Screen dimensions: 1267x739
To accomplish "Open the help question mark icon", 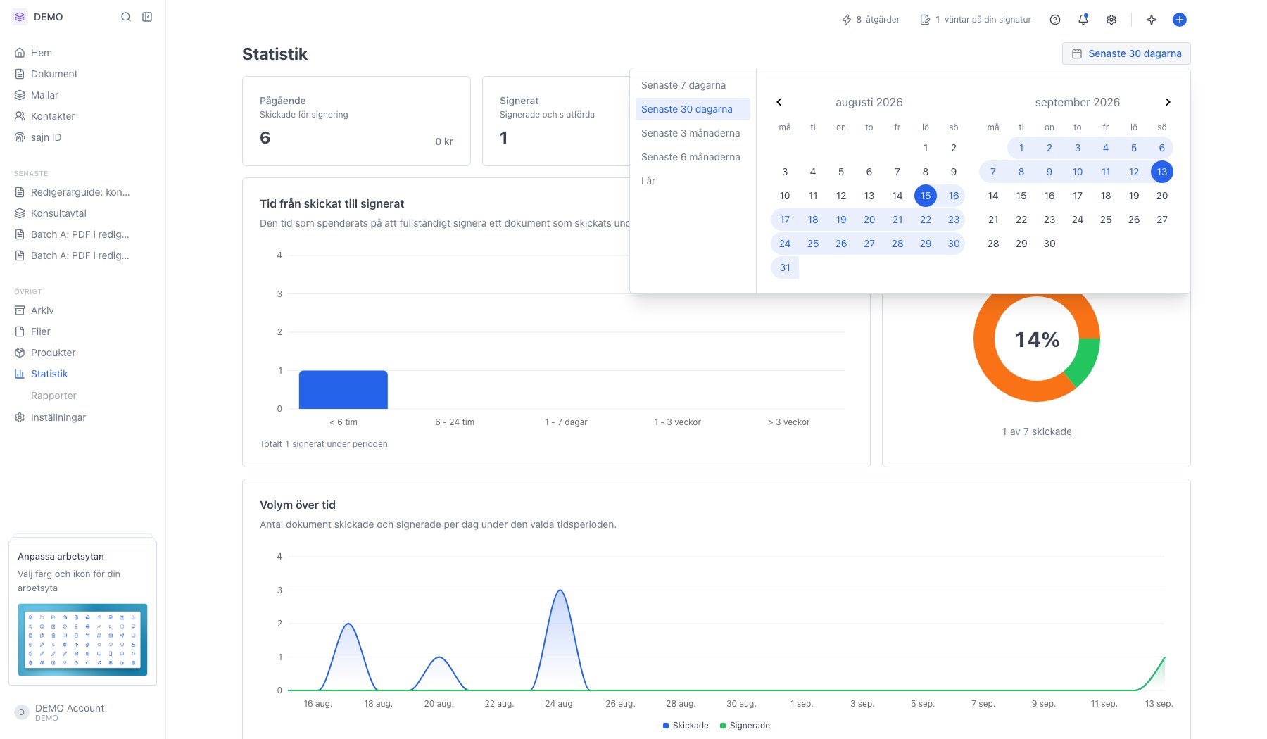I will coord(1055,20).
